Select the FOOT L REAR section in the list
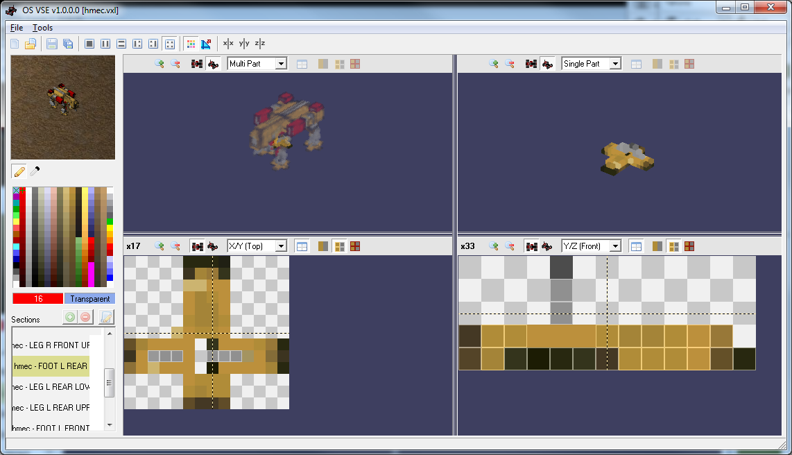792x455 pixels. (x=50, y=366)
